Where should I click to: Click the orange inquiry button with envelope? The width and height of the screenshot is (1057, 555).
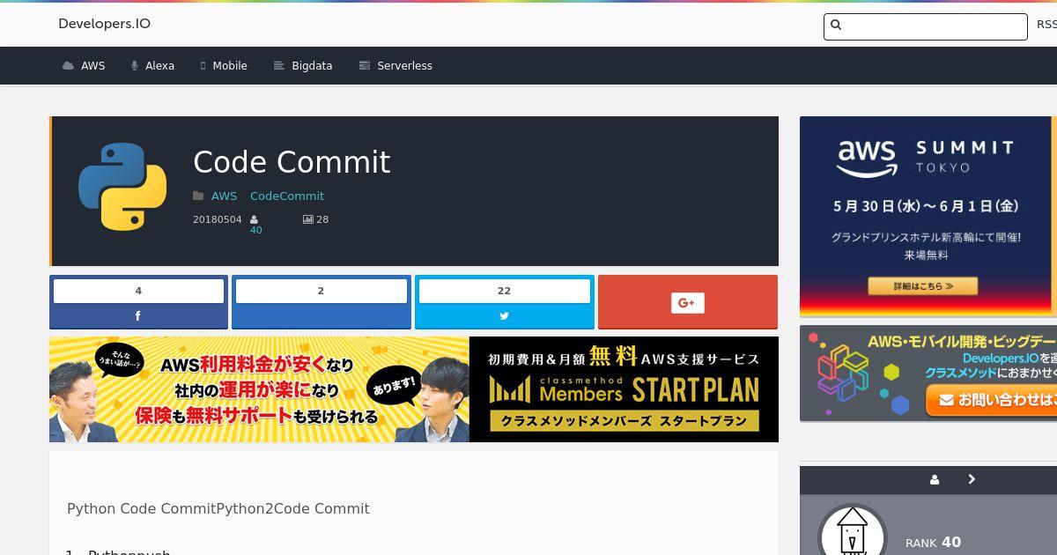click(992, 400)
